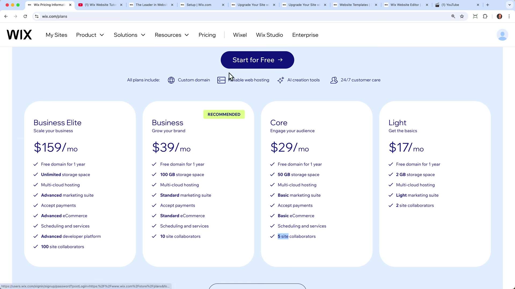Click the $159/mo price

click(x=56, y=147)
